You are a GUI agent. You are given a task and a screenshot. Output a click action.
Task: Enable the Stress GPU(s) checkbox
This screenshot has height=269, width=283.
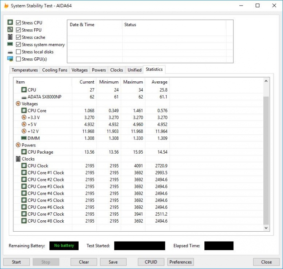(x=18, y=59)
